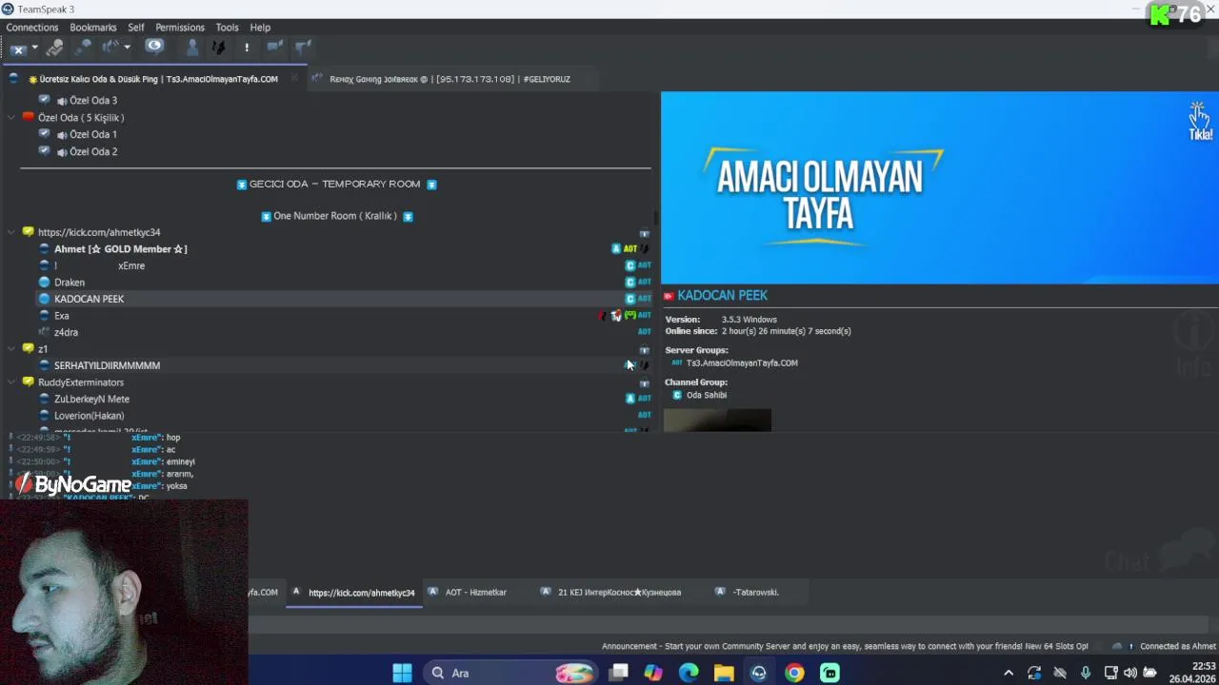Click the contacts person toolbar icon
1219x685 pixels.
[192, 47]
